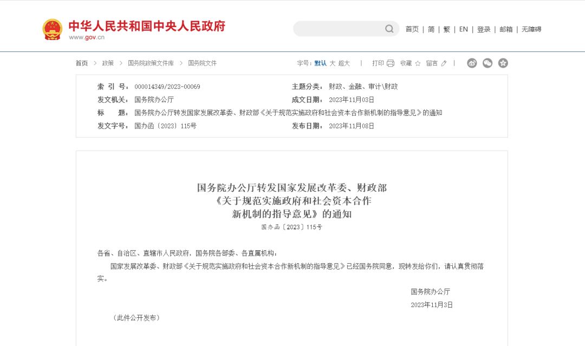
Task: Open 登录 login link
Action: pos(484,29)
